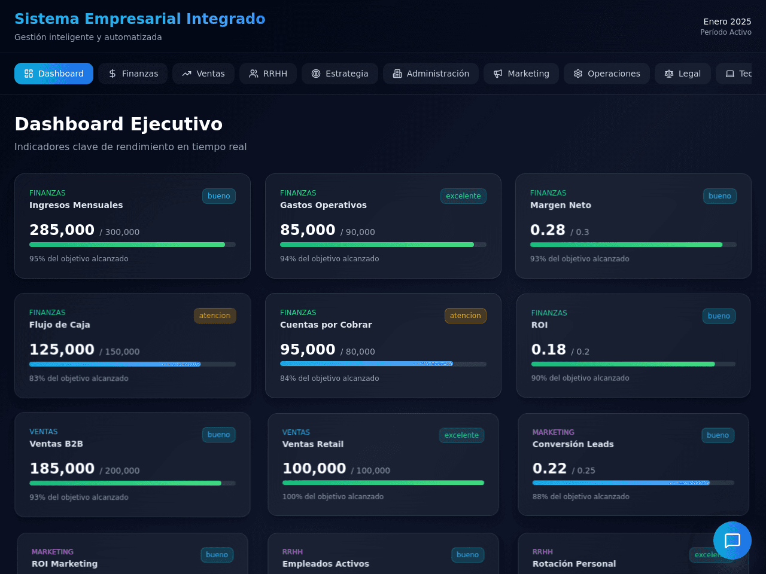Screen dimensions: 766x574
Task: Click the Cuentas por Cobrar card title
Action: pyautogui.click(x=326, y=325)
